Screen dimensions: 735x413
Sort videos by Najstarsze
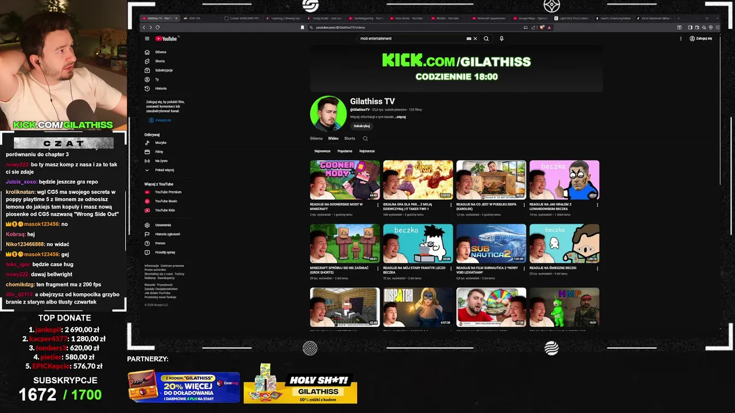367,151
